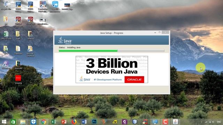Click the red Oracle logo in banner

134,80
